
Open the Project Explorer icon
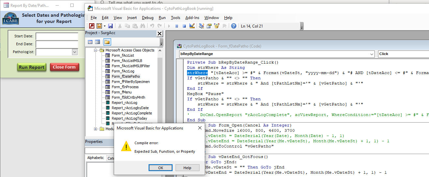pos(202,26)
